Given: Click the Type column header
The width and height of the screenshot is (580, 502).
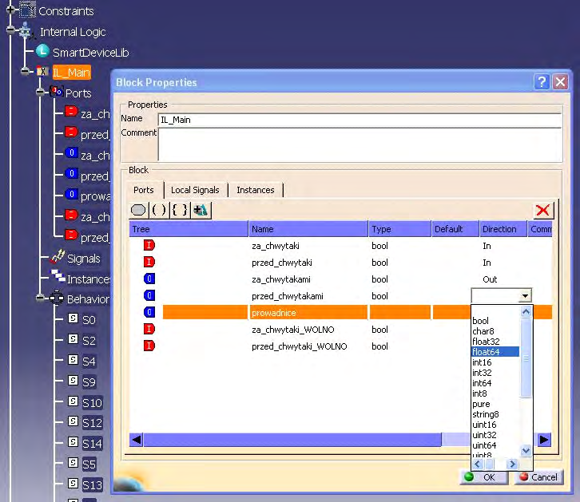Looking at the screenshot, I should click(400, 229).
